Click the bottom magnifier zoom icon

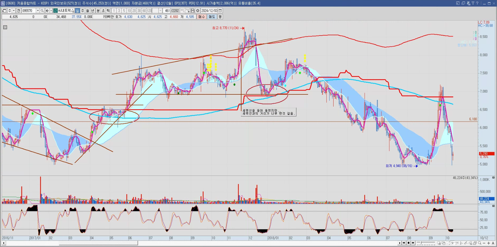click(480, 243)
